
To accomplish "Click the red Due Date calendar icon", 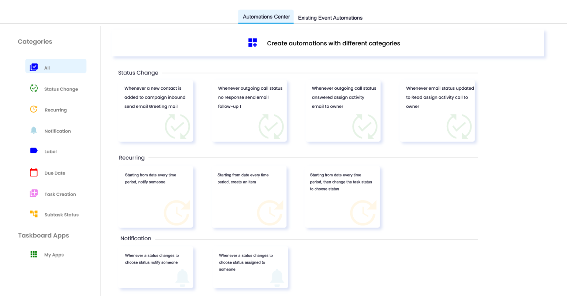I will point(34,172).
